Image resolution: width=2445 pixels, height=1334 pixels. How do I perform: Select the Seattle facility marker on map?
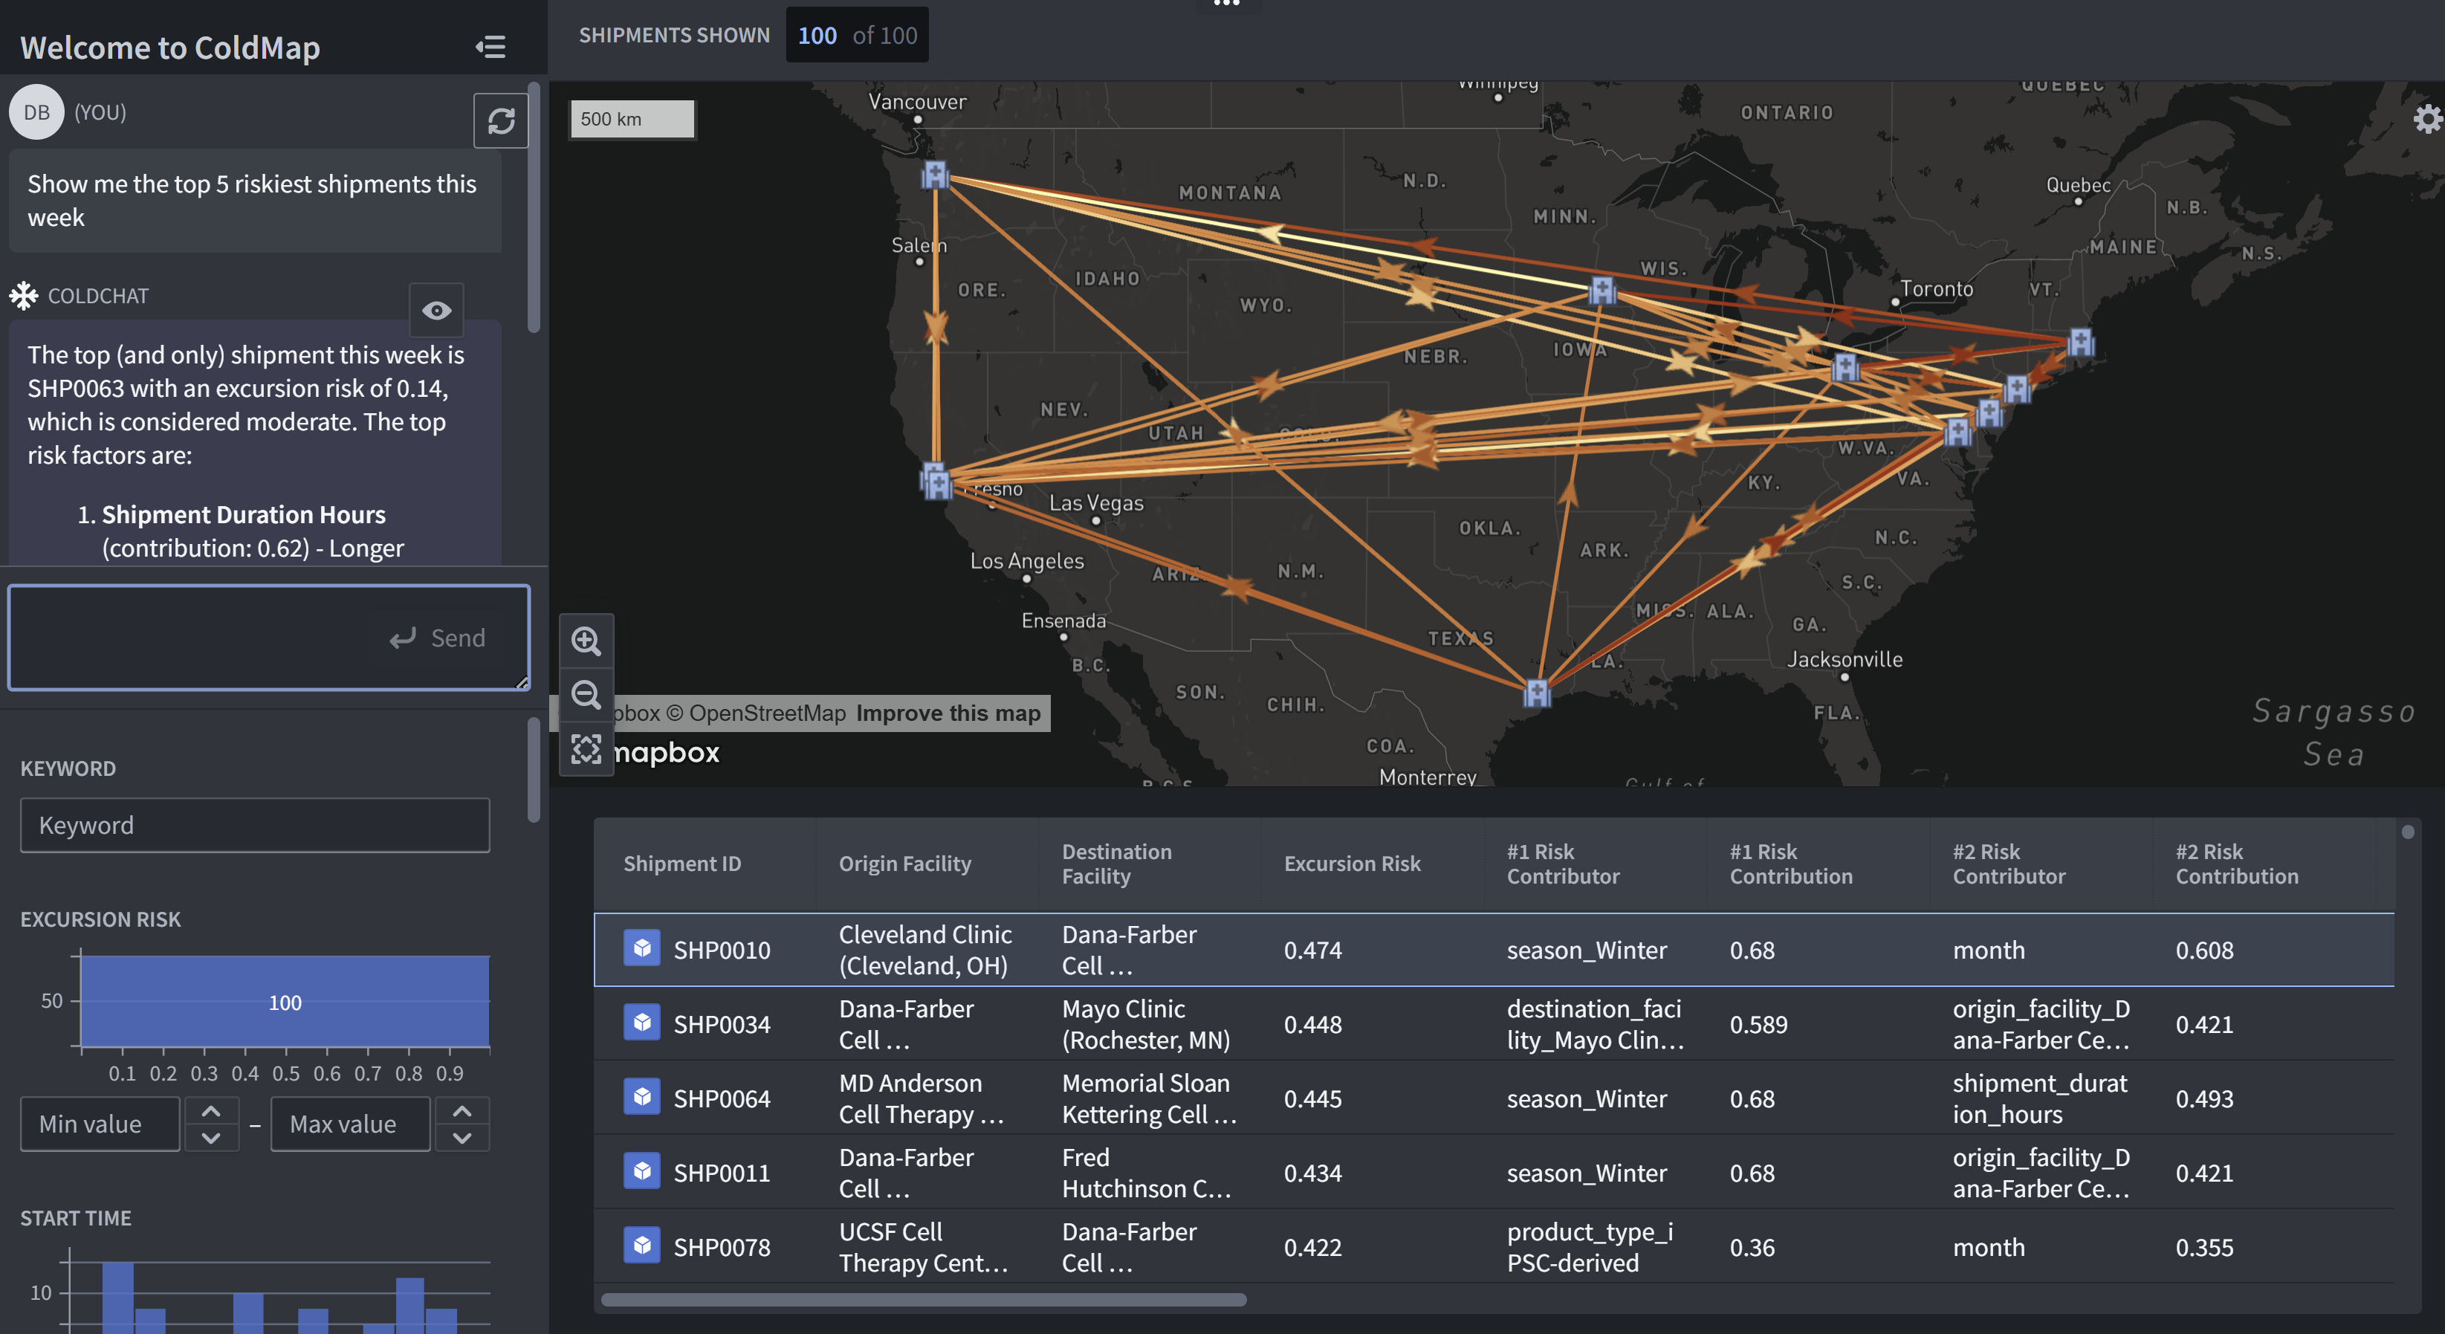(x=935, y=175)
